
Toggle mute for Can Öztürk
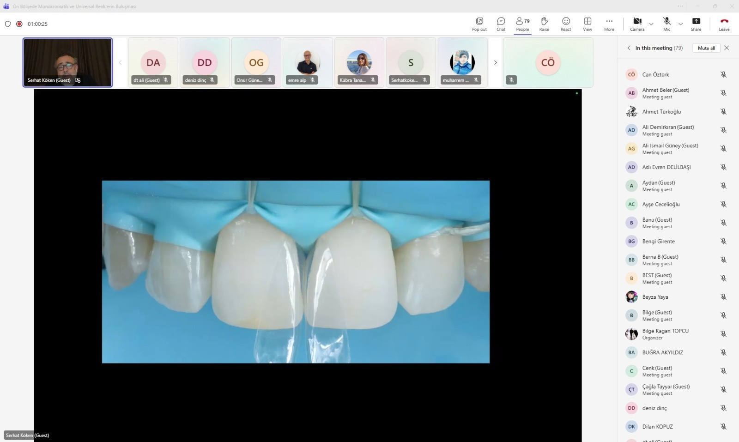coord(723,74)
